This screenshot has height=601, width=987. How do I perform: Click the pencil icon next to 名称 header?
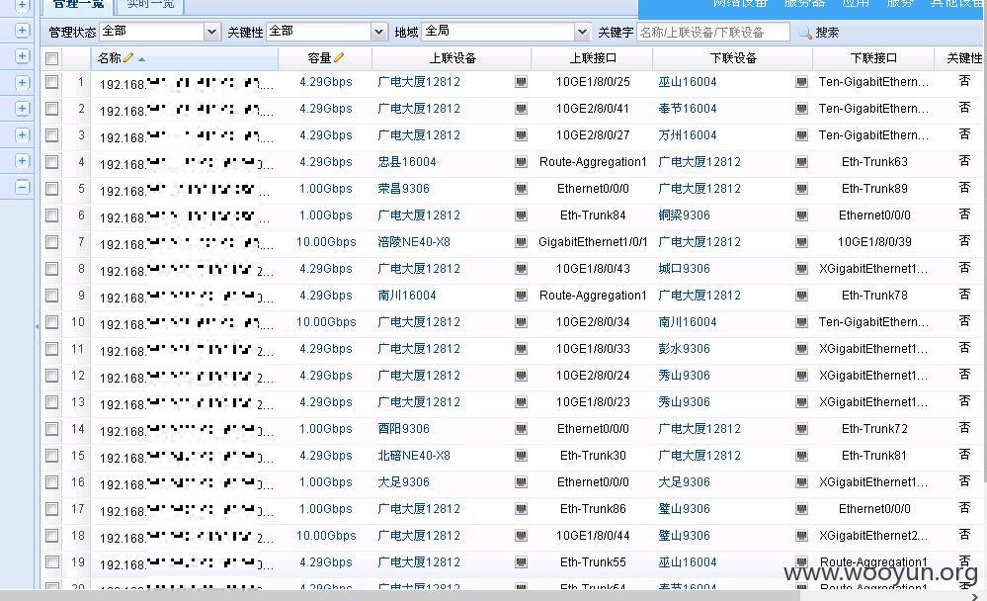click(x=128, y=58)
